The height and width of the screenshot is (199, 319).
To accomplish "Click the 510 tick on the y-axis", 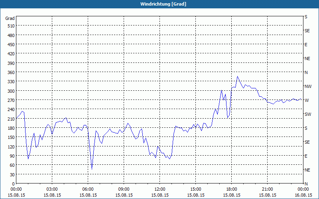I will [x=10, y=26].
